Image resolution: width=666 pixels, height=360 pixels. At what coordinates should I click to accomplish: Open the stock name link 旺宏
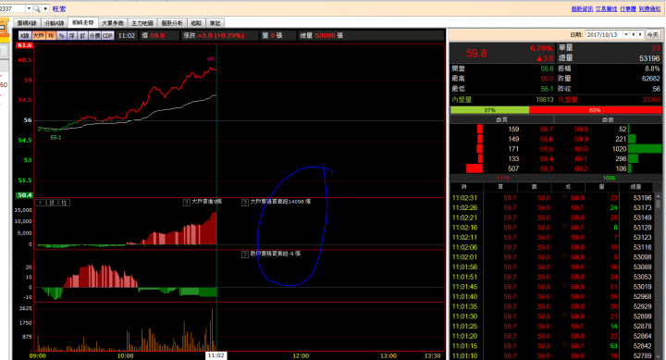(59, 8)
